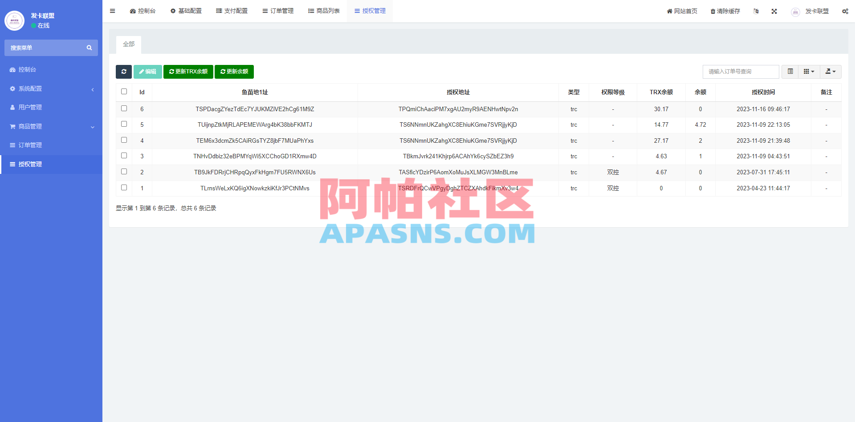This screenshot has height=422, width=855.
Task: Click the table refresh icon
Action: (124, 72)
